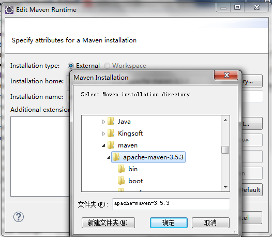Maximize the Edit Maven Runtime window

[x=237, y=7]
